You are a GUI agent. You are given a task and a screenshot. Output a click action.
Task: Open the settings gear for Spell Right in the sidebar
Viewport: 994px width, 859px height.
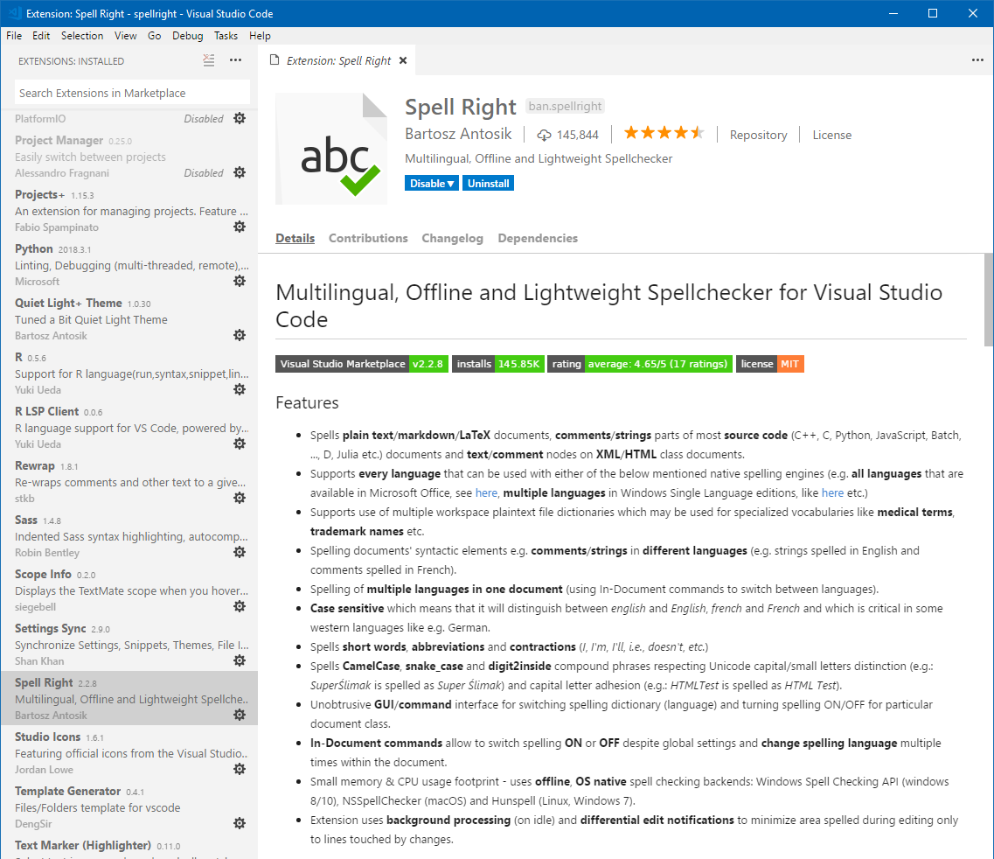[x=240, y=715]
